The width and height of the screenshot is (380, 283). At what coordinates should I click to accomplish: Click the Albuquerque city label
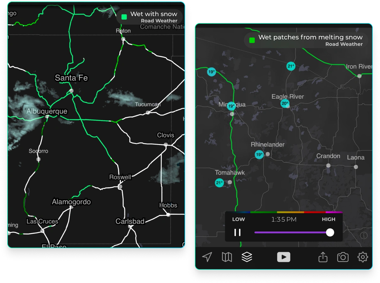[47, 111]
